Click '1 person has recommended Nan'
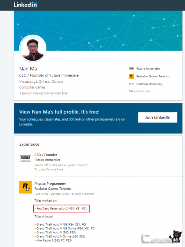The width and height of the screenshot is (185, 247). (x=43, y=93)
